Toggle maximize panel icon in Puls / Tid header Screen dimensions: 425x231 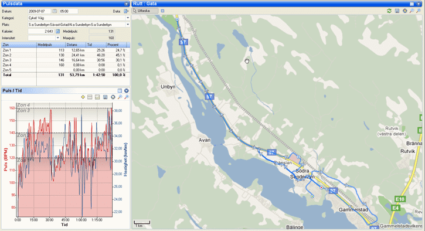pyautogui.click(x=120, y=90)
